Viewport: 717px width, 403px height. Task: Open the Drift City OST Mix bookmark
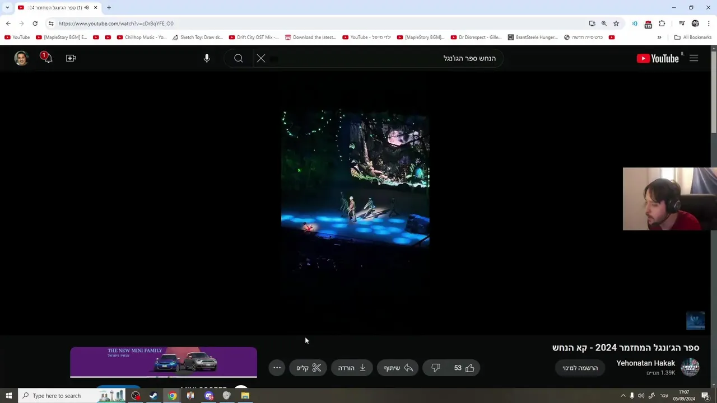[x=254, y=37]
